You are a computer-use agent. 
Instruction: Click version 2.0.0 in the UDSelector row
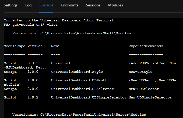pyautogui.click(x=33, y=89)
